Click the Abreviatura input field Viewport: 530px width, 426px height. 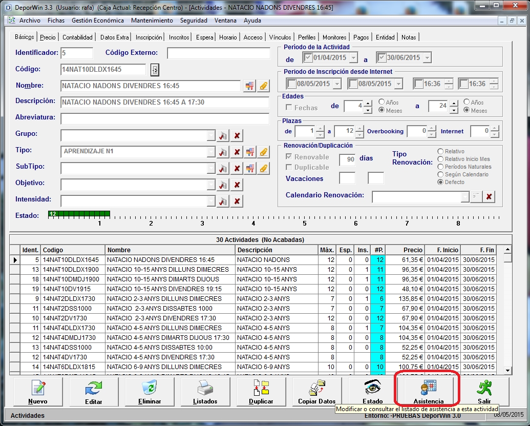click(165, 118)
